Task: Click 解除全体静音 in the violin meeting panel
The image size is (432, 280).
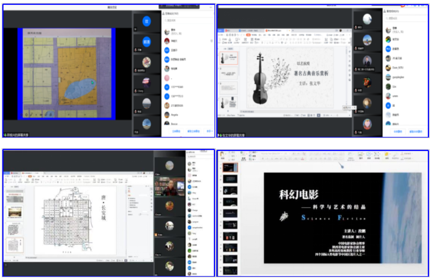Action: 416,132
